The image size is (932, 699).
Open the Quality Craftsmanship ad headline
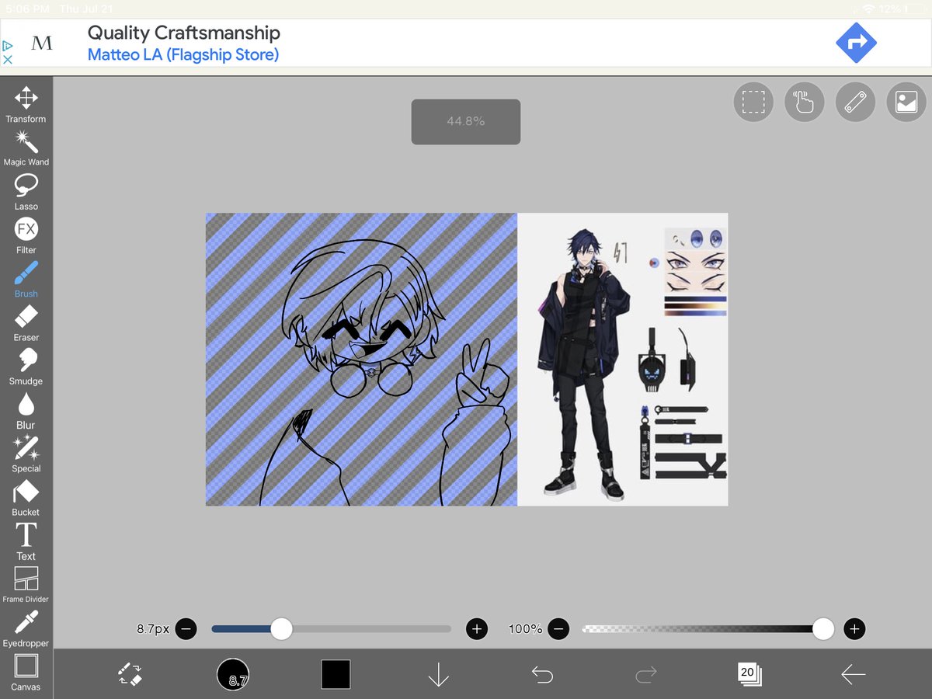[x=184, y=33]
